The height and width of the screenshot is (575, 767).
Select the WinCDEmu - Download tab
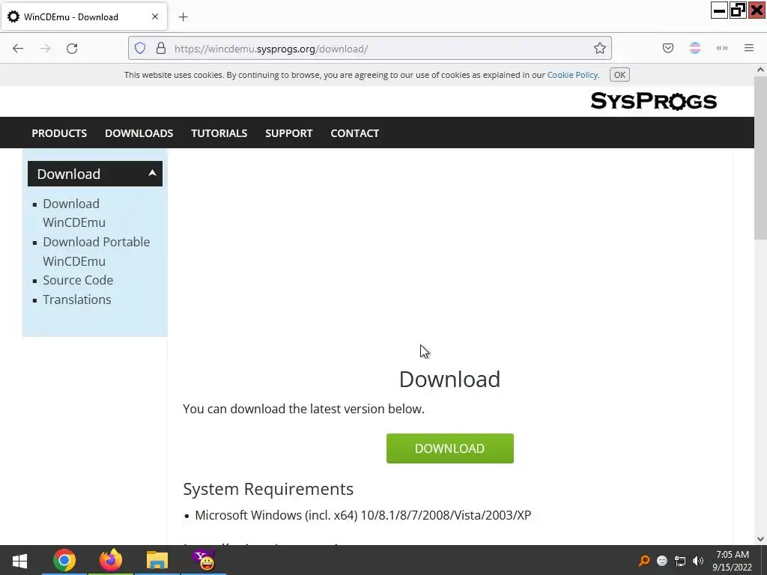click(84, 16)
